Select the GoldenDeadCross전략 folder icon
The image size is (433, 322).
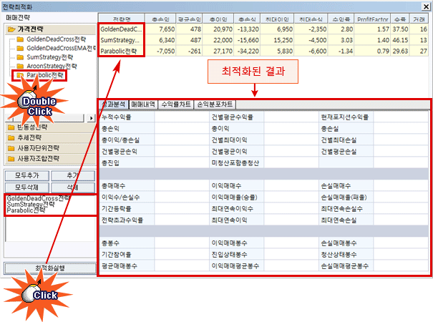coord(19,39)
